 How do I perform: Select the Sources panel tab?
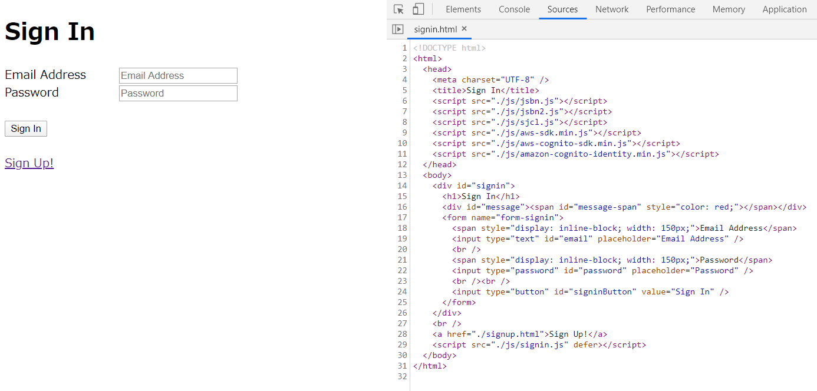point(562,9)
